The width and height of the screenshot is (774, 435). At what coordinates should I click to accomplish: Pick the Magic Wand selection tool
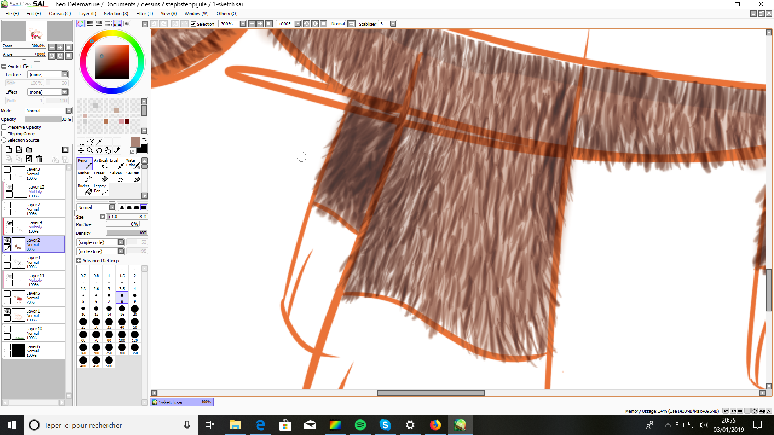point(99,142)
